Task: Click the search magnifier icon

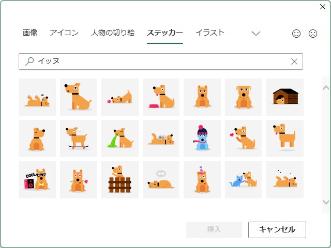Action: 29,61
